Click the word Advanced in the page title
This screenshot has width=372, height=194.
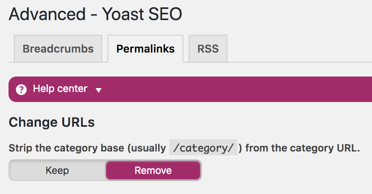(47, 14)
